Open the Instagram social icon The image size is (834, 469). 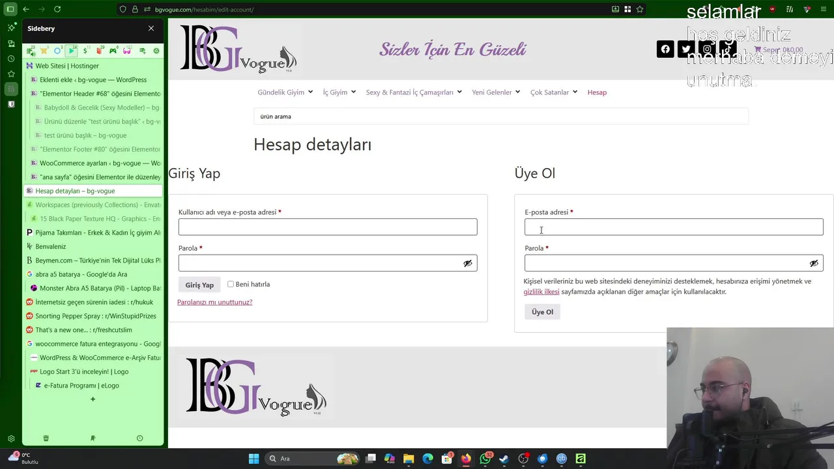coord(707,49)
